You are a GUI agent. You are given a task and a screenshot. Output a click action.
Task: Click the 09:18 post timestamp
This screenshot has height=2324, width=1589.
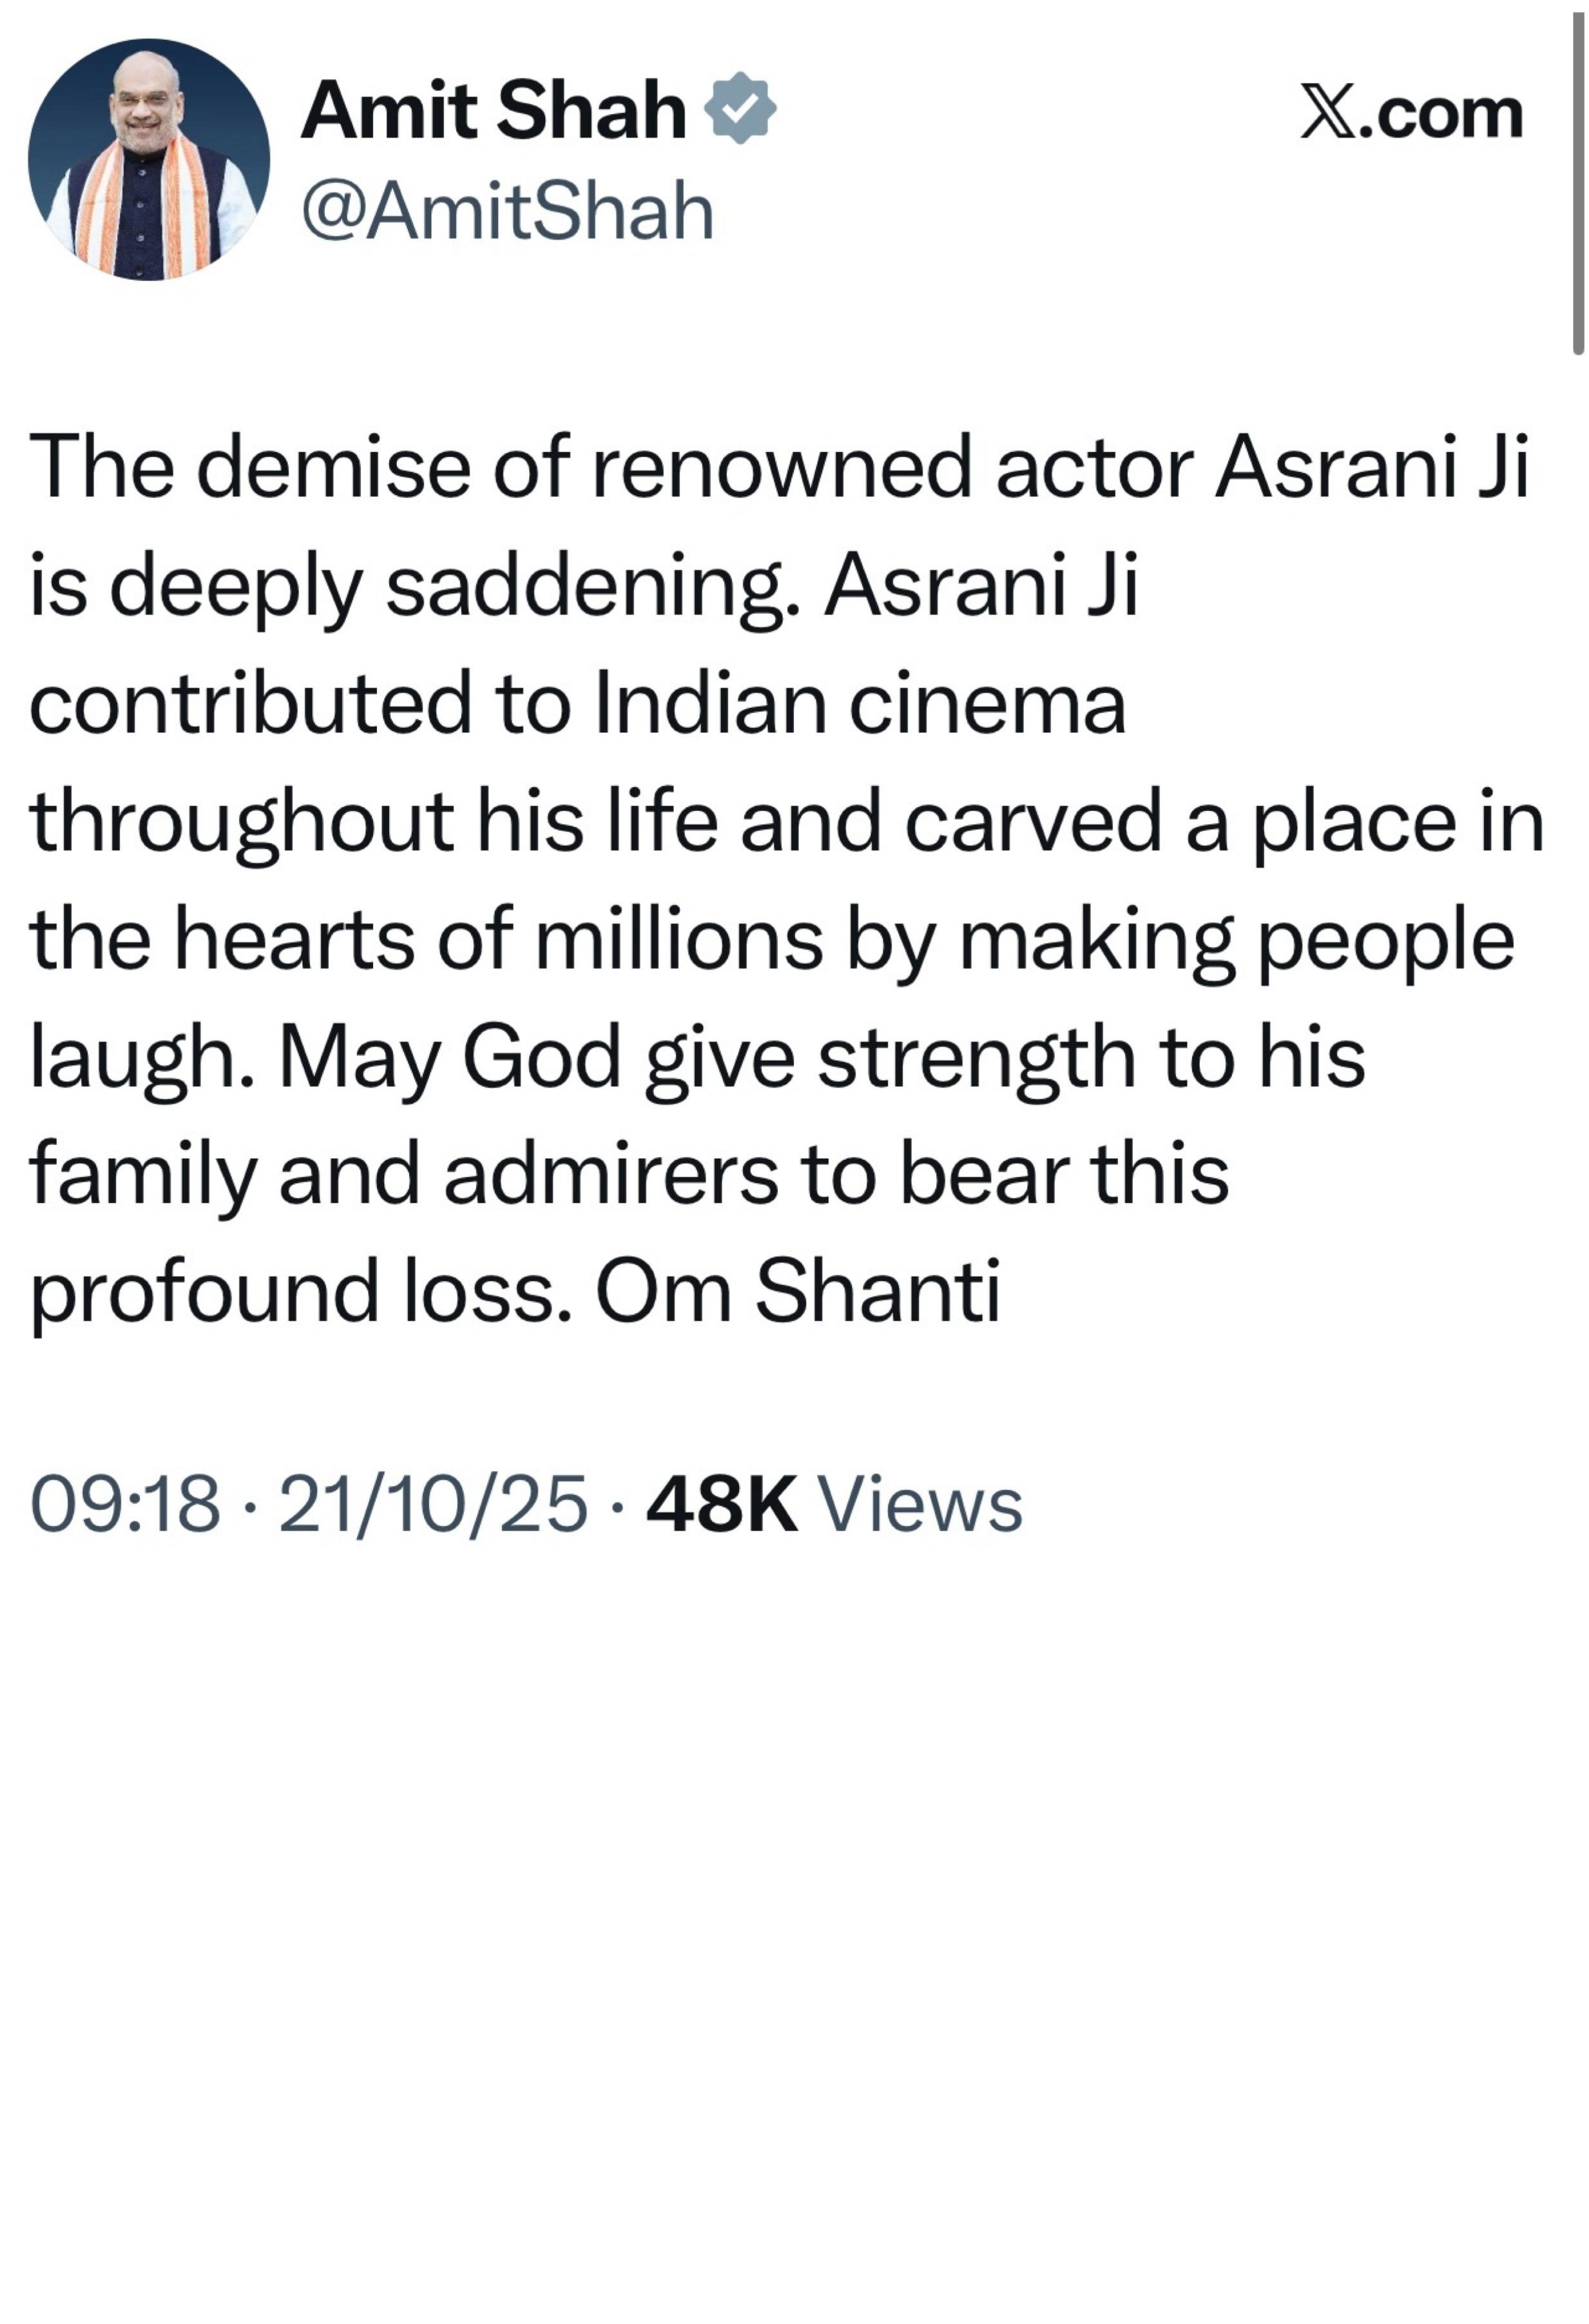coord(125,1503)
